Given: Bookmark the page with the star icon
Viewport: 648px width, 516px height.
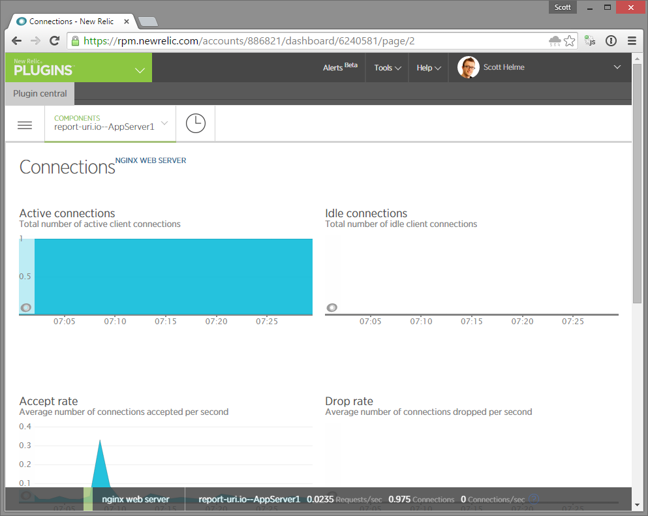Looking at the screenshot, I should (x=569, y=40).
